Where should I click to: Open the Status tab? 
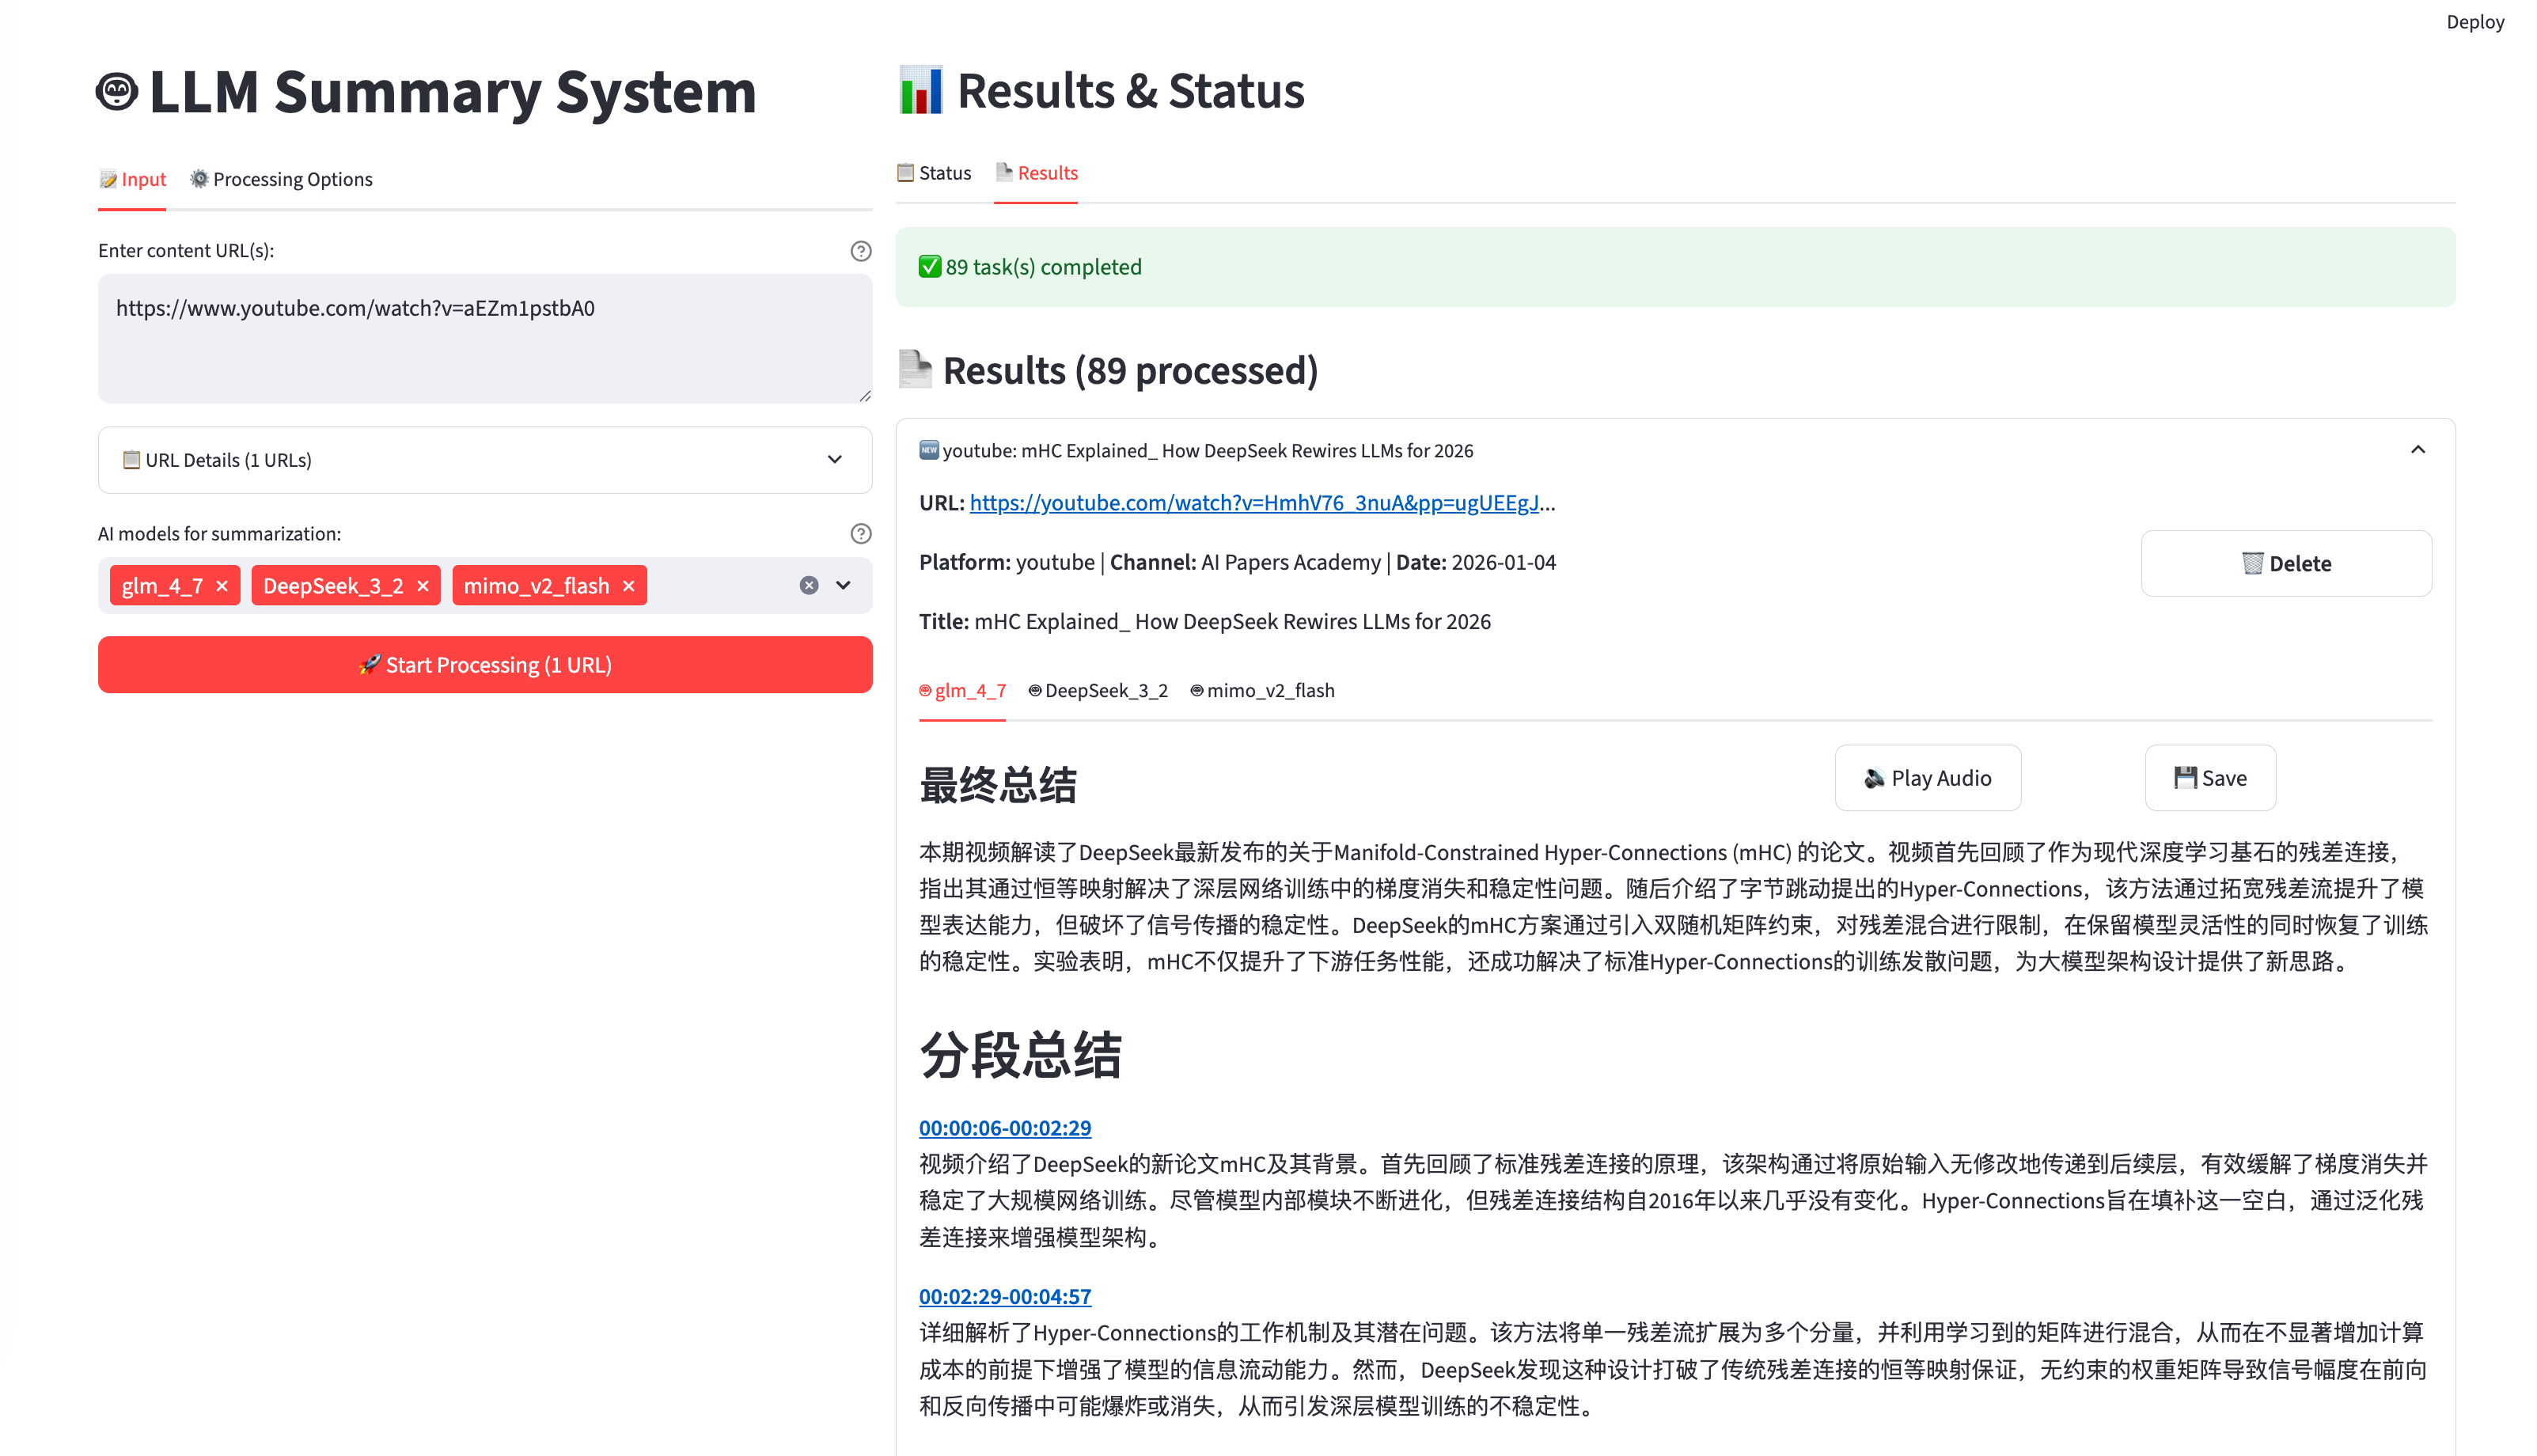click(x=934, y=173)
